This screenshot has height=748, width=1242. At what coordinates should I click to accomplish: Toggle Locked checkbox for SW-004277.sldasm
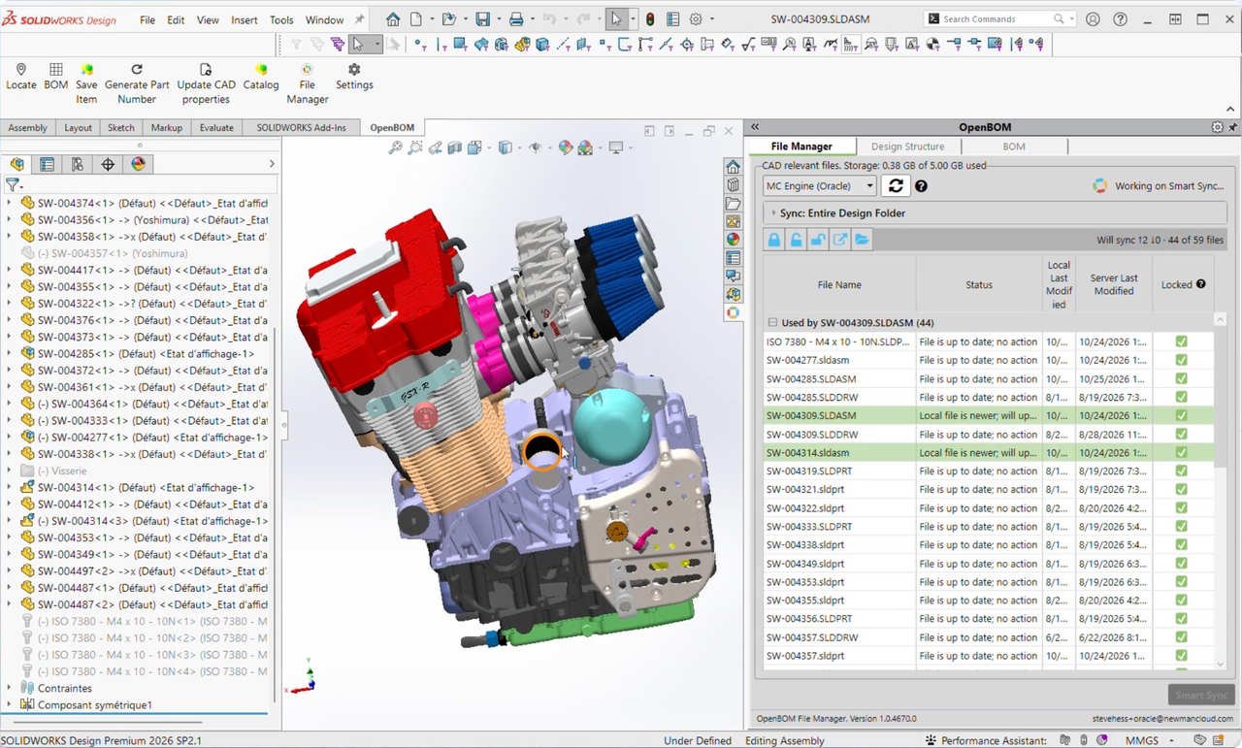tap(1181, 360)
